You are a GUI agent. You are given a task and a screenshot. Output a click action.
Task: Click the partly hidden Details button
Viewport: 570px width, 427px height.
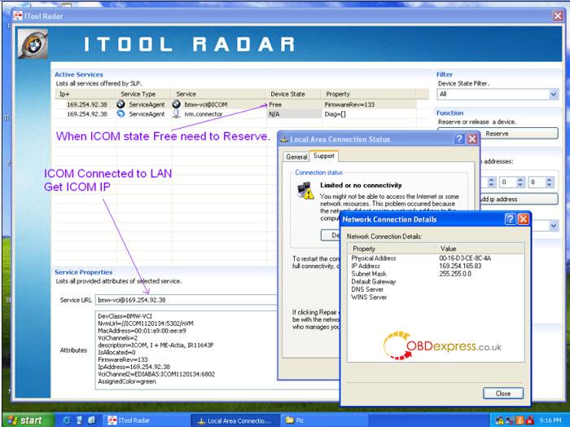(331, 236)
